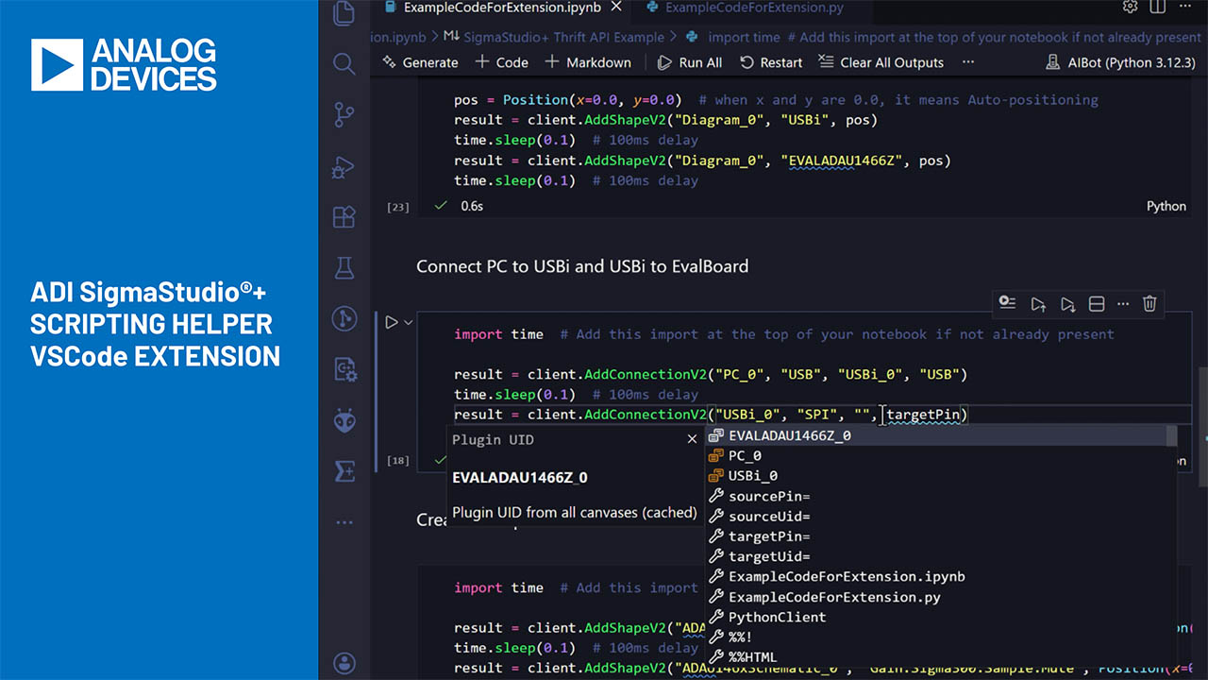The width and height of the screenshot is (1208, 680).
Task: Click the gear icon in the editor title bar
Action: pyautogui.click(x=1130, y=8)
